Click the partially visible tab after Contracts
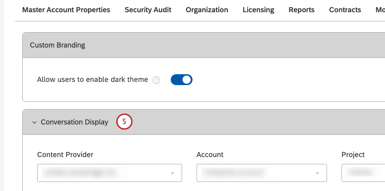The width and height of the screenshot is (385, 191). 380,10
